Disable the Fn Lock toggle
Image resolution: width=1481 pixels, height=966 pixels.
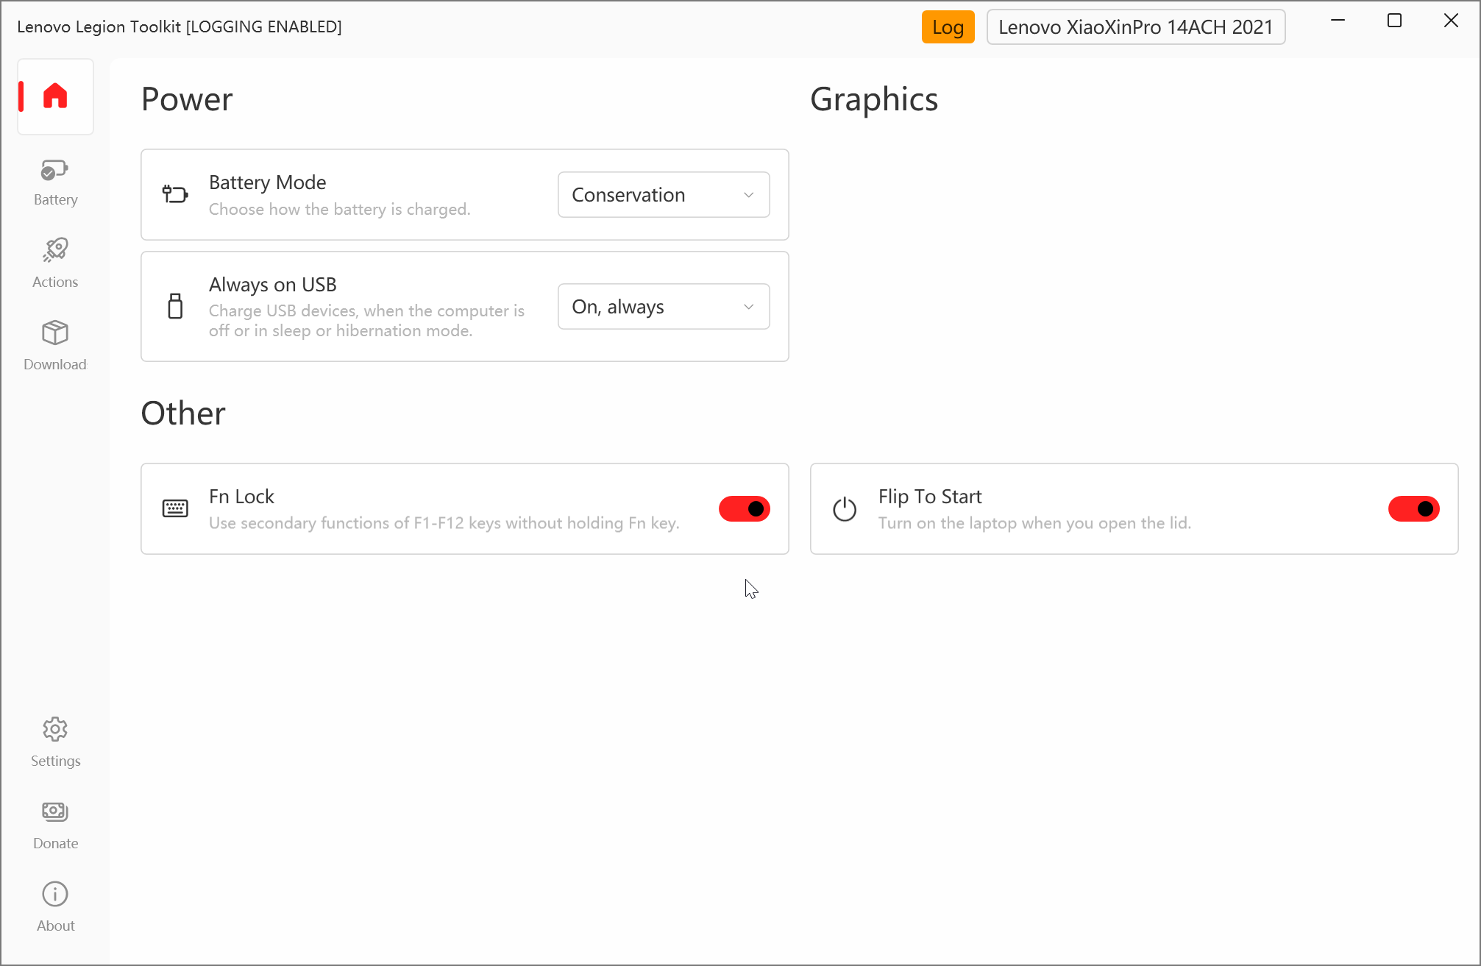745,508
